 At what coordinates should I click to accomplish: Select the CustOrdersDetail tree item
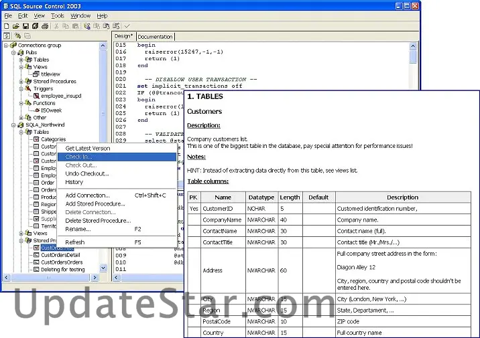tap(60, 255)
